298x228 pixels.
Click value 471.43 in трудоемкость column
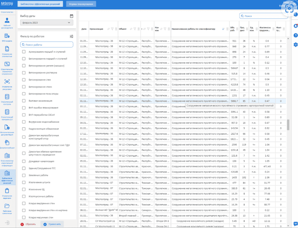[x=267, y=166]
